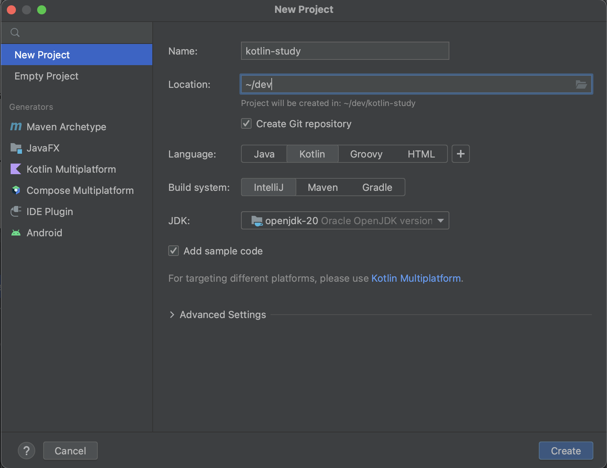607x468 pixels.
Task: Click the plus icon to add language
Action: click(x=460, y=154)
